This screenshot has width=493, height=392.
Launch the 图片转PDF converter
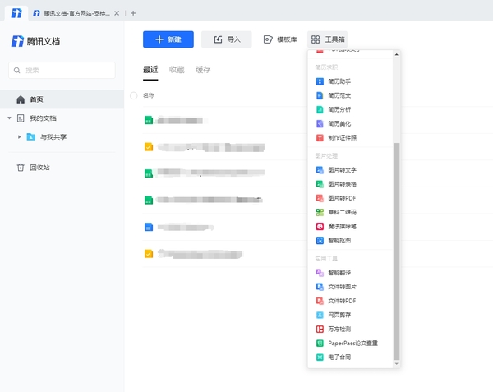341,198
